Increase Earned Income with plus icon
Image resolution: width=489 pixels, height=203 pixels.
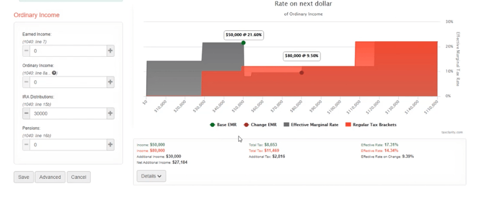pos(110,51)
